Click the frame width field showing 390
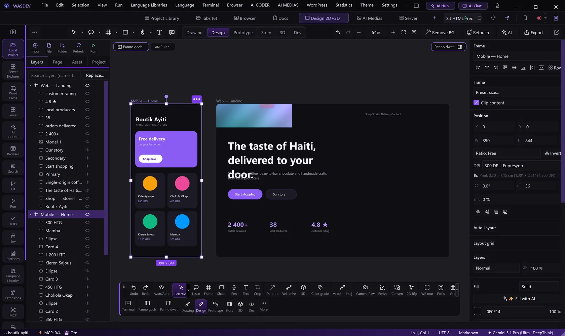This screenshot has width=565, height=336. click(494, 140)
